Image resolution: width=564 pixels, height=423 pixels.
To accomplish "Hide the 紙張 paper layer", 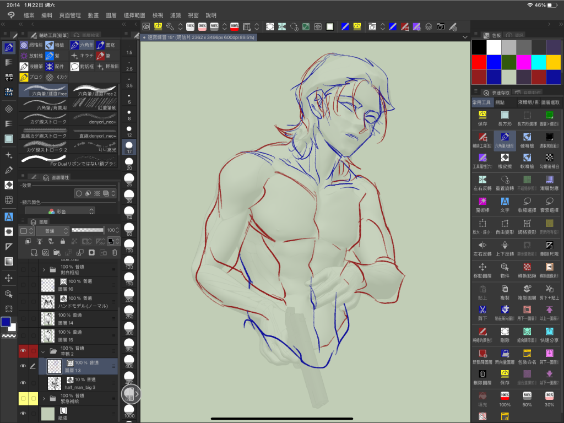I will [23, 414].
